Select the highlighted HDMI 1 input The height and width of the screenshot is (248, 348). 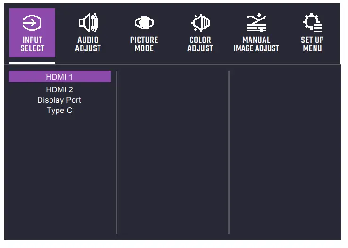click(x=59, y=77)
